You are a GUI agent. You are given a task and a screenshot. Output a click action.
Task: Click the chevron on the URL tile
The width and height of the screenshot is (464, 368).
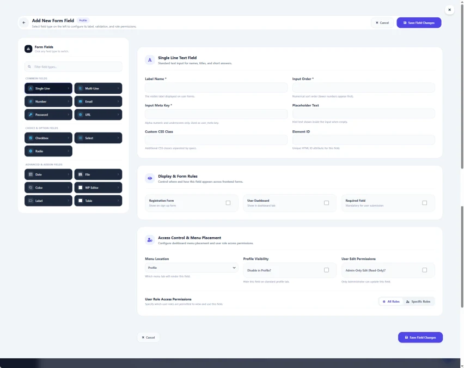click(118, 114)
